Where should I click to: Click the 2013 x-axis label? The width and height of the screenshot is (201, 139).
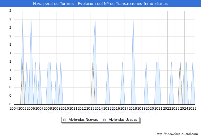pyautogui.click(x=90, y=108)
